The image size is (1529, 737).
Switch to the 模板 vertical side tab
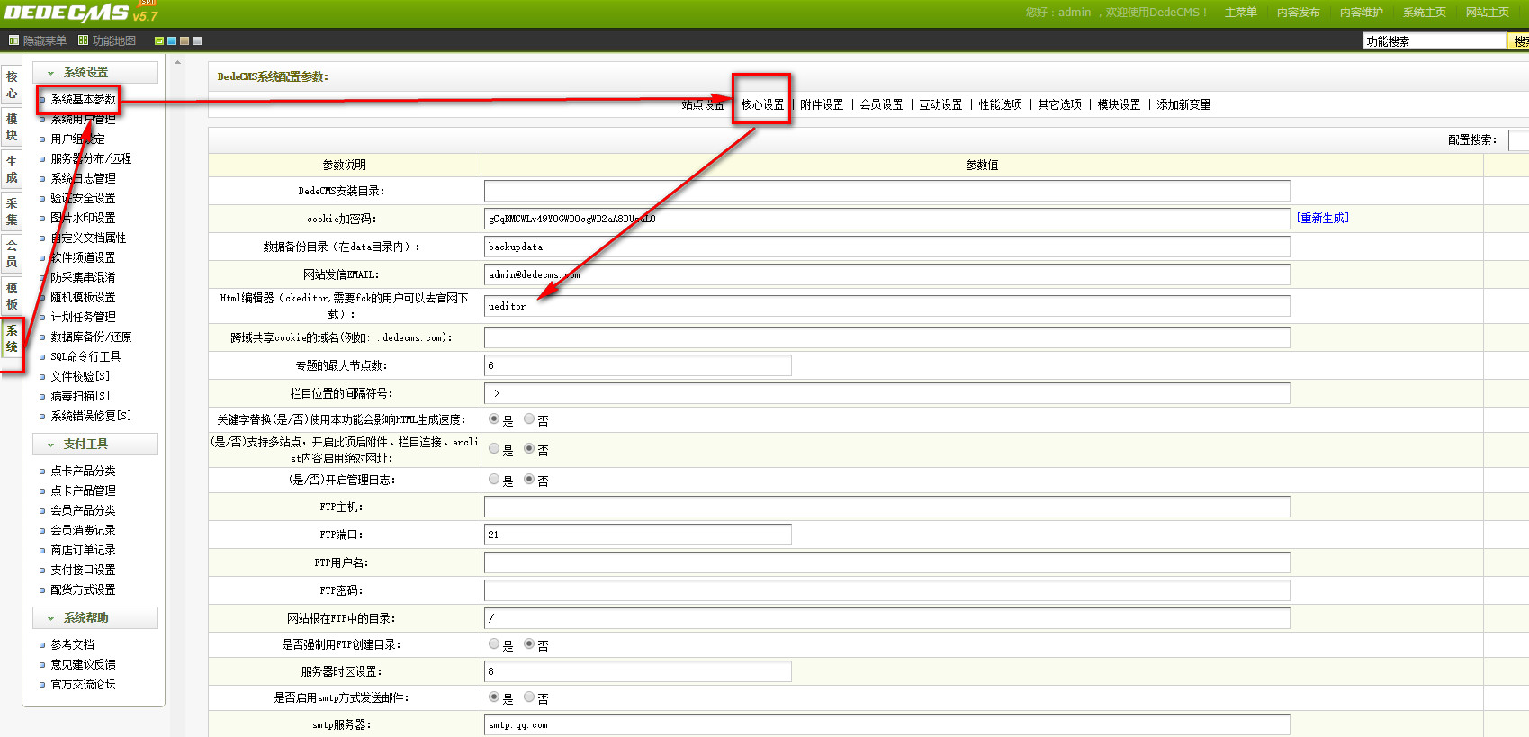click(12, 296)
